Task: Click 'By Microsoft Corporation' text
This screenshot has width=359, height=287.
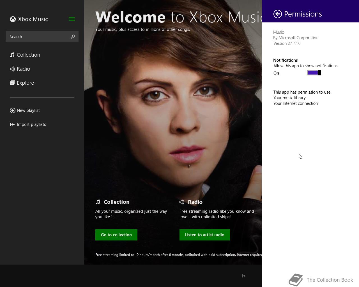Action: click(x=296, y=38)
